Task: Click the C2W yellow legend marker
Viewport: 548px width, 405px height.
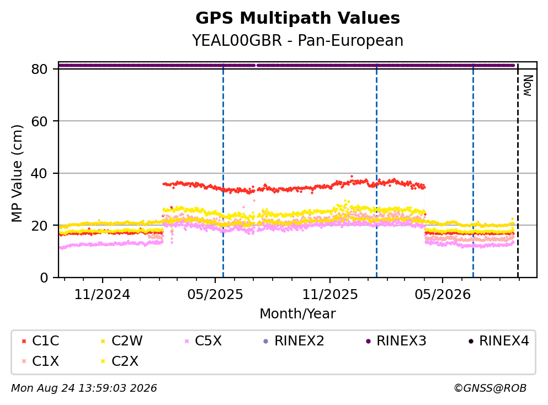Action: pyautogui.click(x=103, y=341)
